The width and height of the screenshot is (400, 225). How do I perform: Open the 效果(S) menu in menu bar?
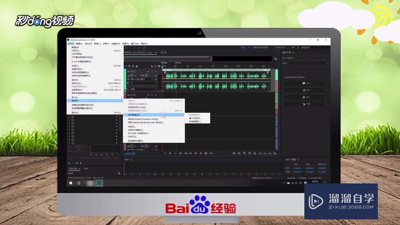coord(106,44)
